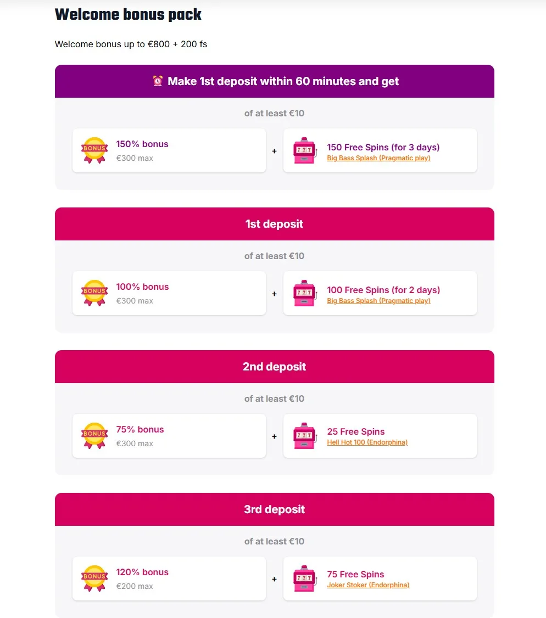Click the slot machine icon beside 150 Free Spins
This screenshot has width=546, height=618.
(x=305, y=151)
